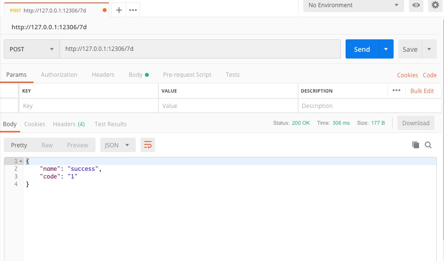Open the Save button dropdown arrow
This screenshot has width=444, height=261.
click(x=429, y=49)
